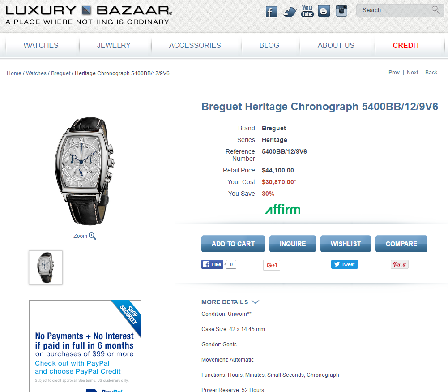Click the Pin it button
This screenshot has height=392, width=448.
[x=399, y=264]
